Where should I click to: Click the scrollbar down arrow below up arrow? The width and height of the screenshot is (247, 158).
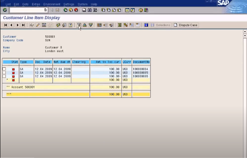[x=245, y=35]
